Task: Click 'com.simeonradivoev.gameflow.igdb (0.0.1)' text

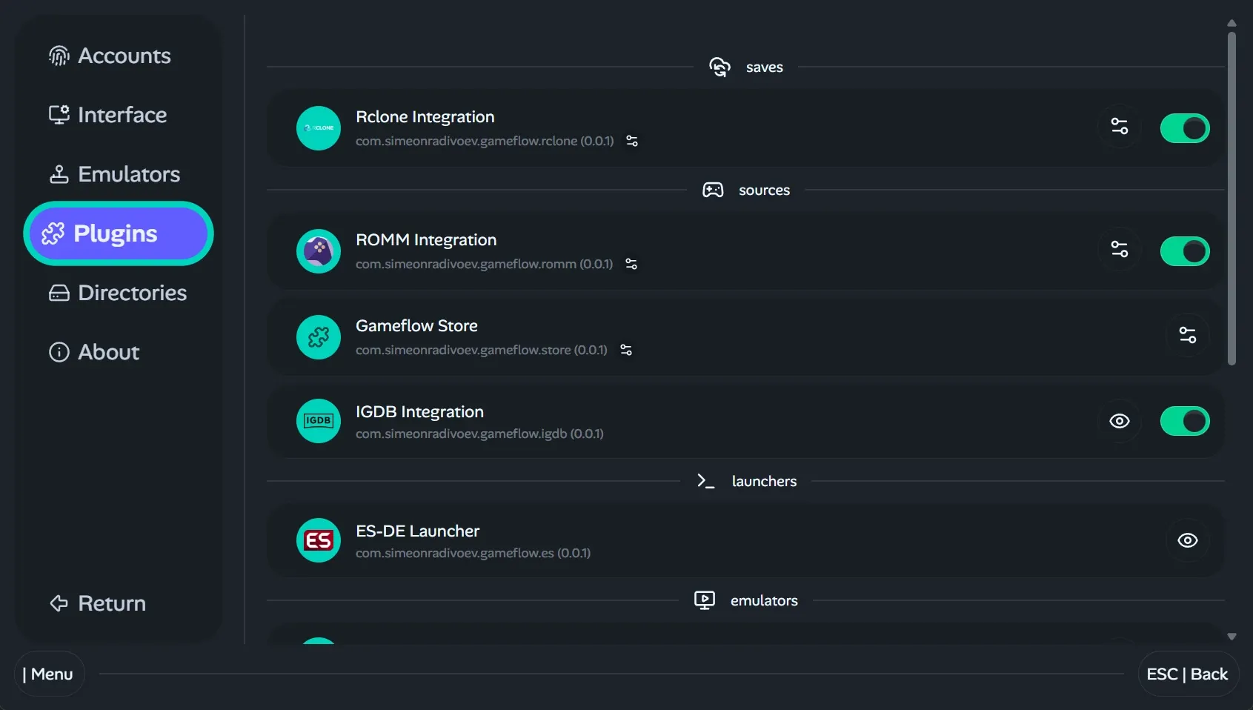Action: tap(479, 434)
